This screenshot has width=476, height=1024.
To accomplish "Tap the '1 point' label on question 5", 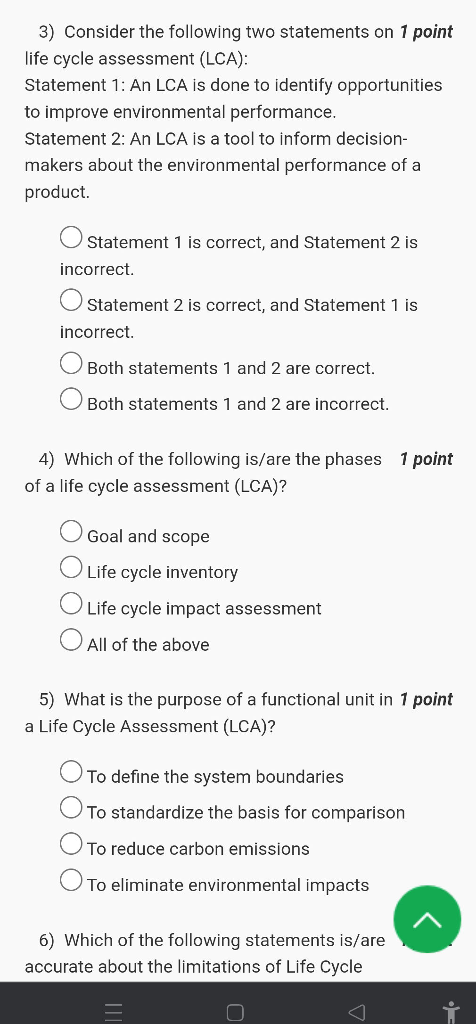I will (426, 699).
